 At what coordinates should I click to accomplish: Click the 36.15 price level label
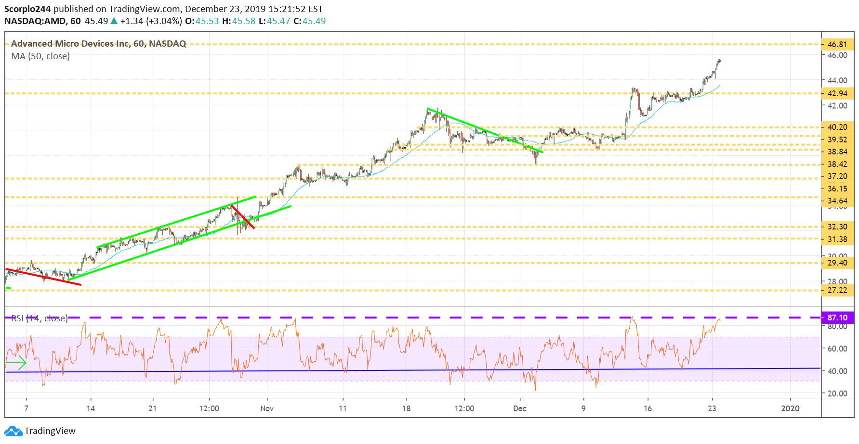(837, 189)
